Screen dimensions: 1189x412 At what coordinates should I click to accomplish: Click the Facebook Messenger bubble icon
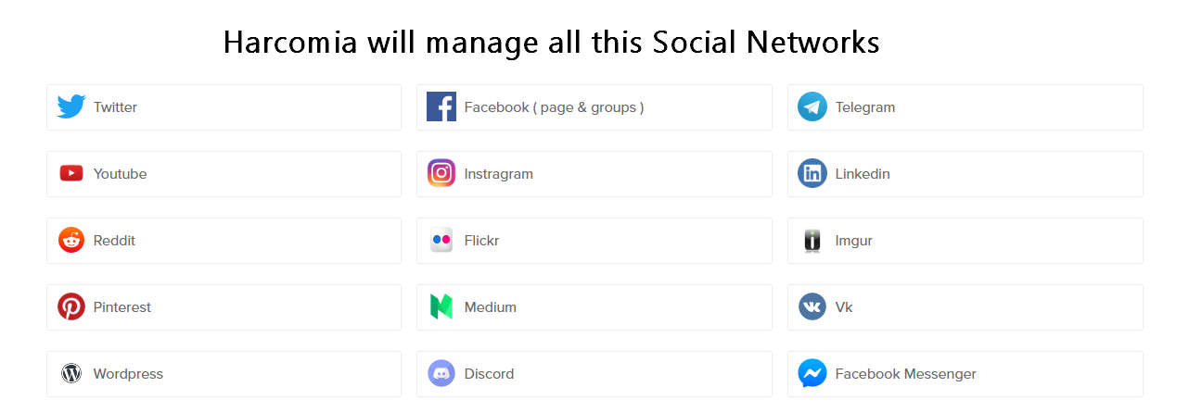[x=812, y=373]
